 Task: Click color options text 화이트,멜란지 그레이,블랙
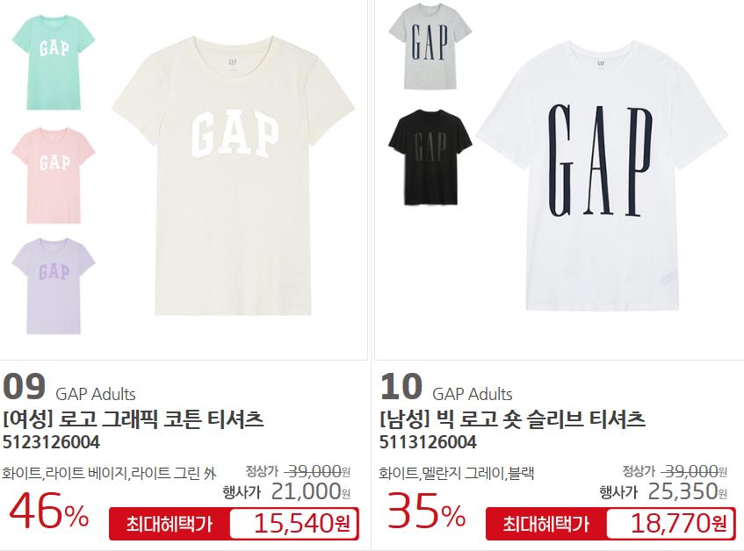pyautogui.click(x=457, y=473)
